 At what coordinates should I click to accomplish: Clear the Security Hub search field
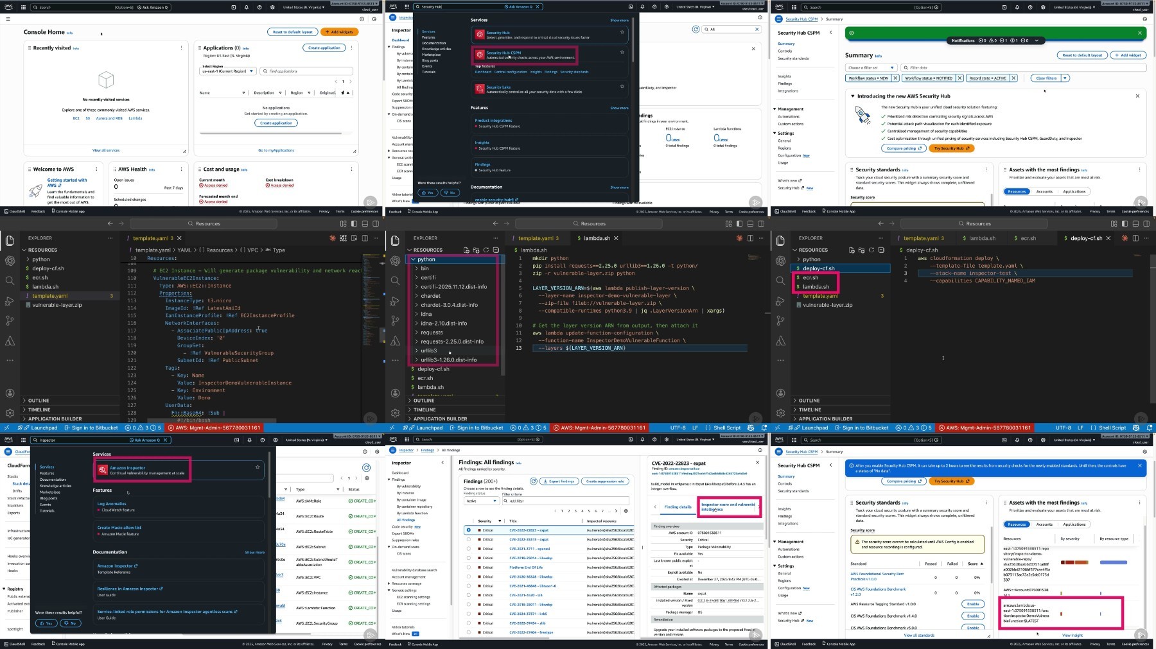click(x=538, y=7)
